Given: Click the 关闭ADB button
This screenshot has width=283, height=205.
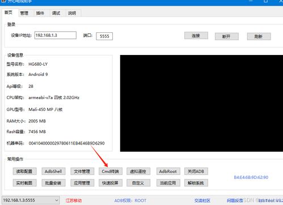Looking at the screenshot, I should click(x=196, y=172).
